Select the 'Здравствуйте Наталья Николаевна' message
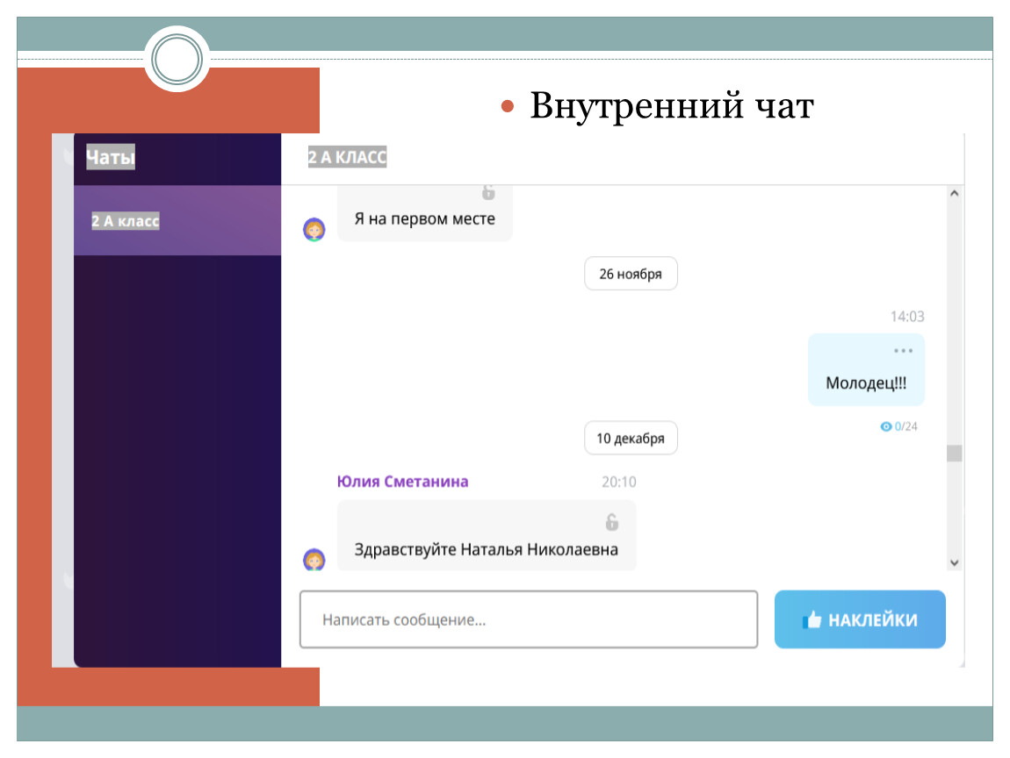 click(x=486, y=550)
